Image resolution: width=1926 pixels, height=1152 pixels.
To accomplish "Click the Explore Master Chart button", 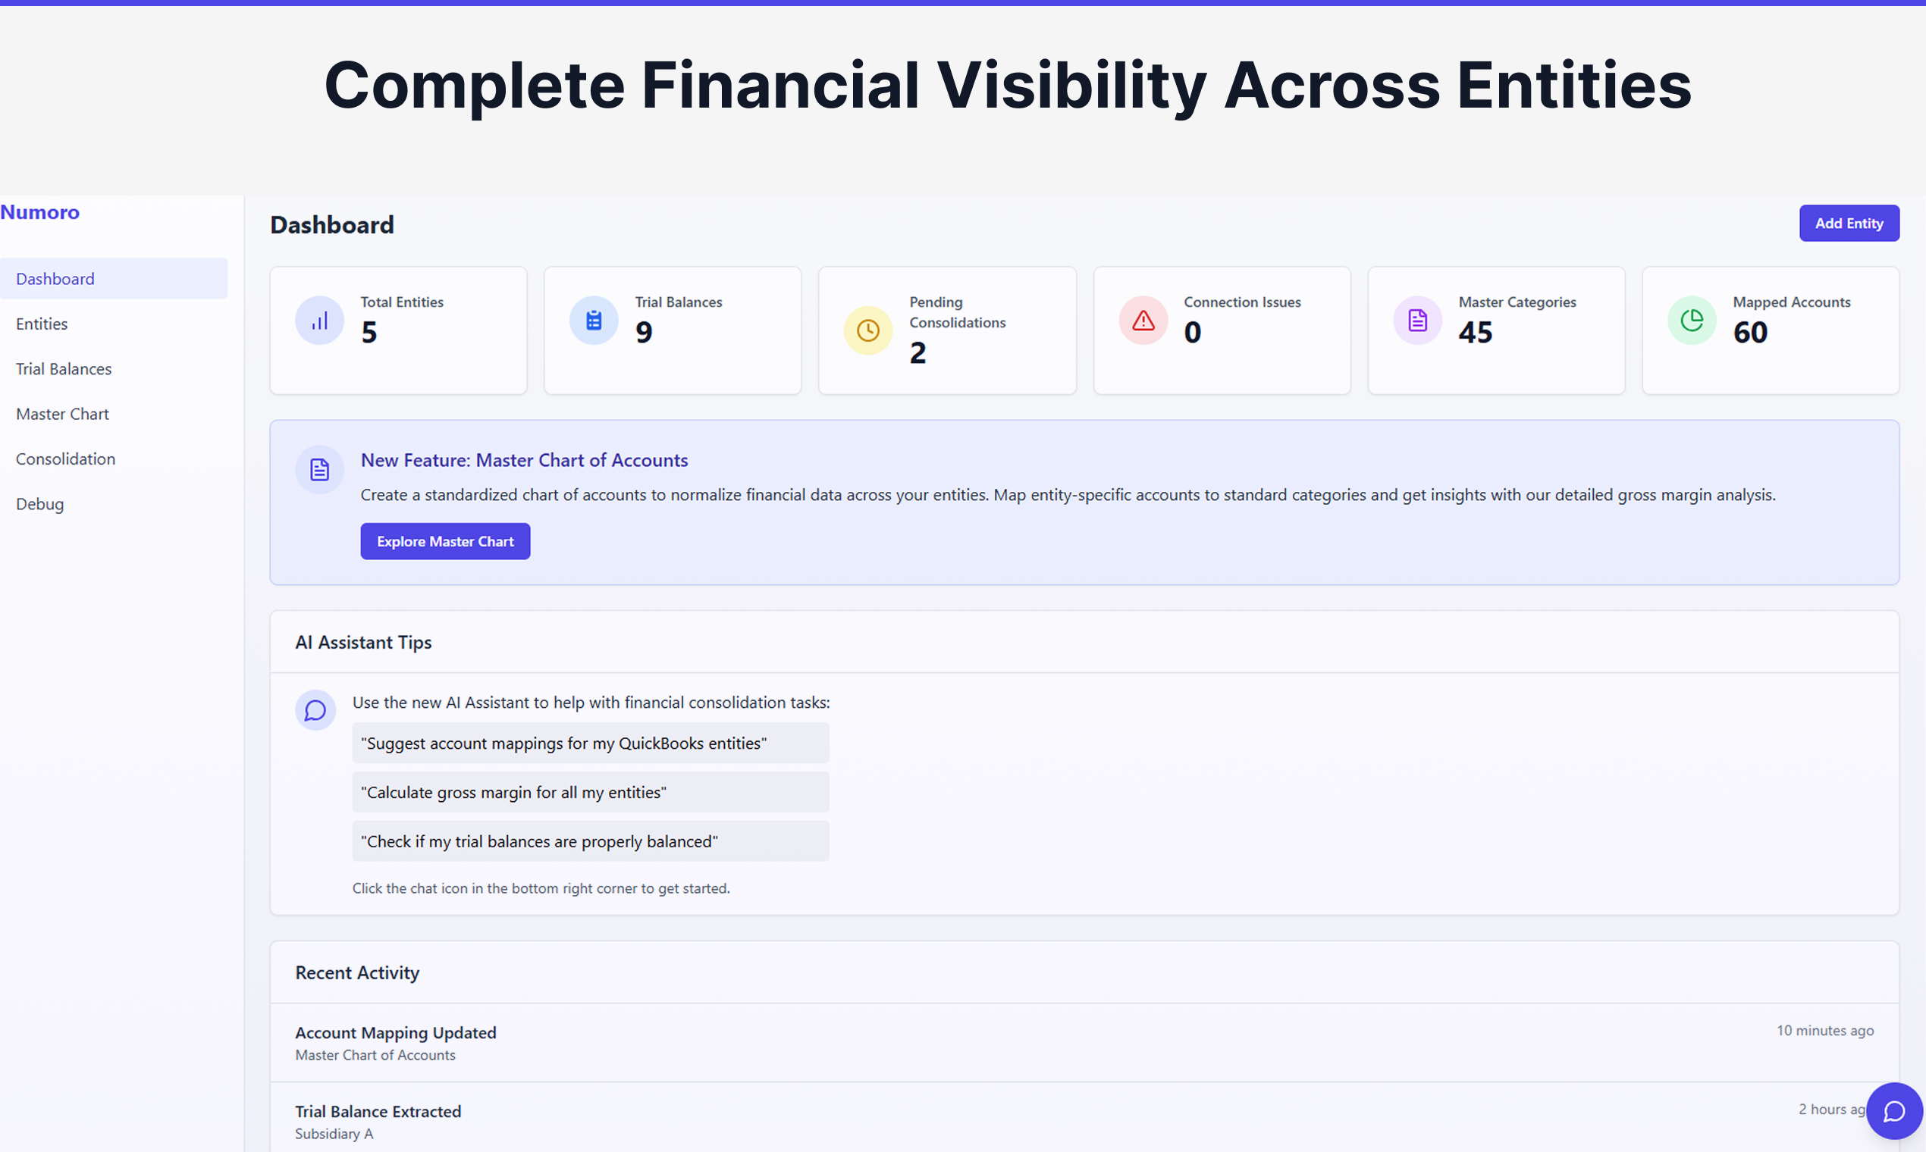I will 445,541.
